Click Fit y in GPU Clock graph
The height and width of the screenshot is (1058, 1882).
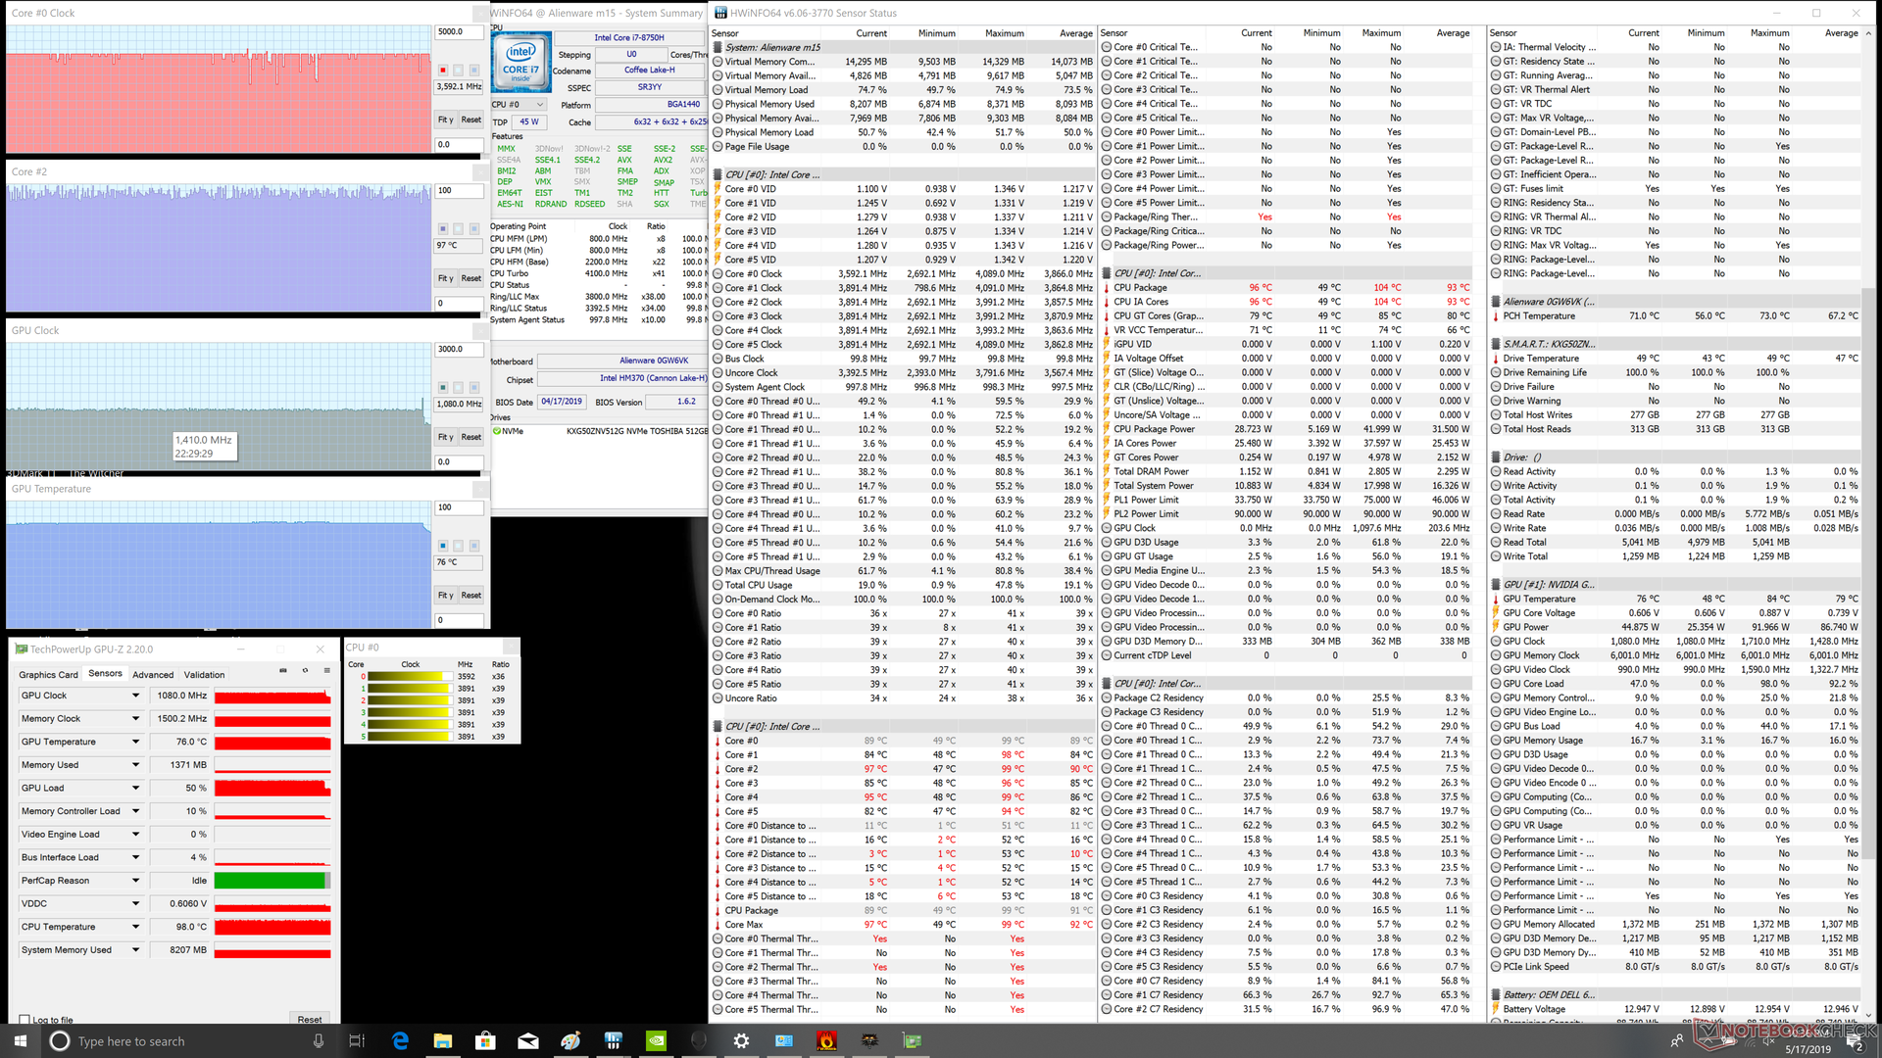[445, 437]
